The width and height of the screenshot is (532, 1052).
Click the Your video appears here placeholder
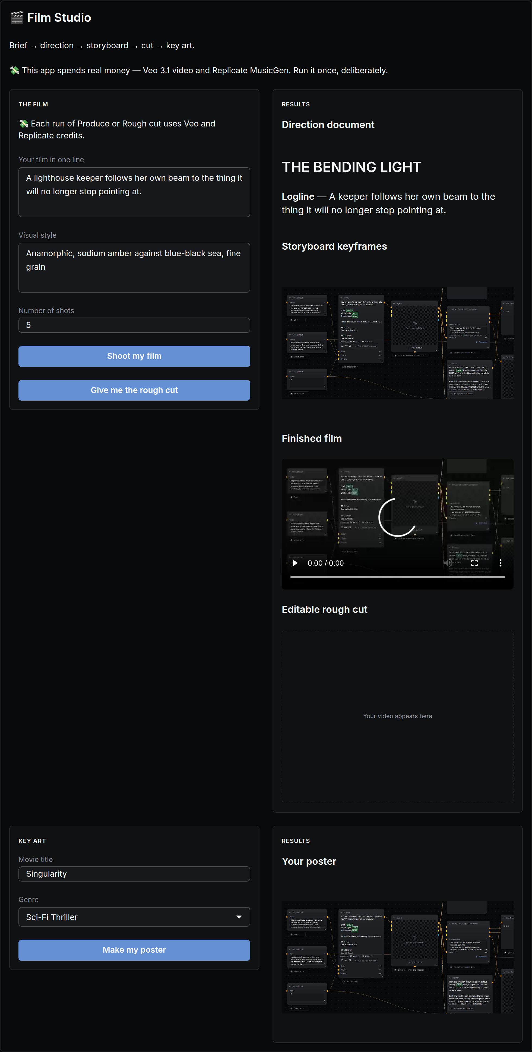click(x=397, y=716)
